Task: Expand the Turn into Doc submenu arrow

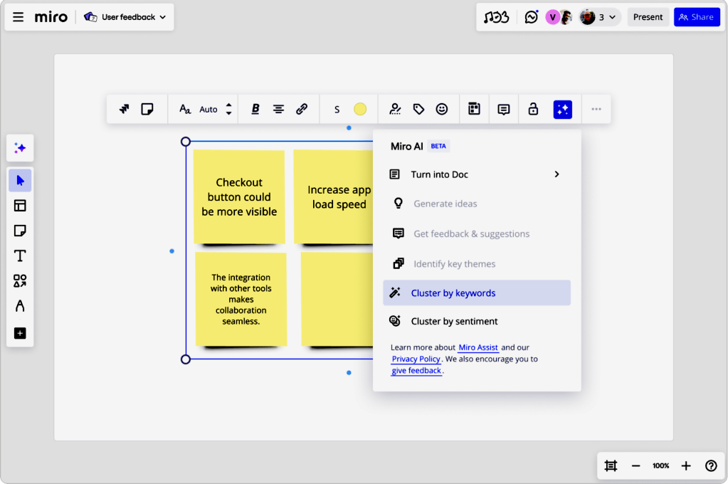Action: 556,174
